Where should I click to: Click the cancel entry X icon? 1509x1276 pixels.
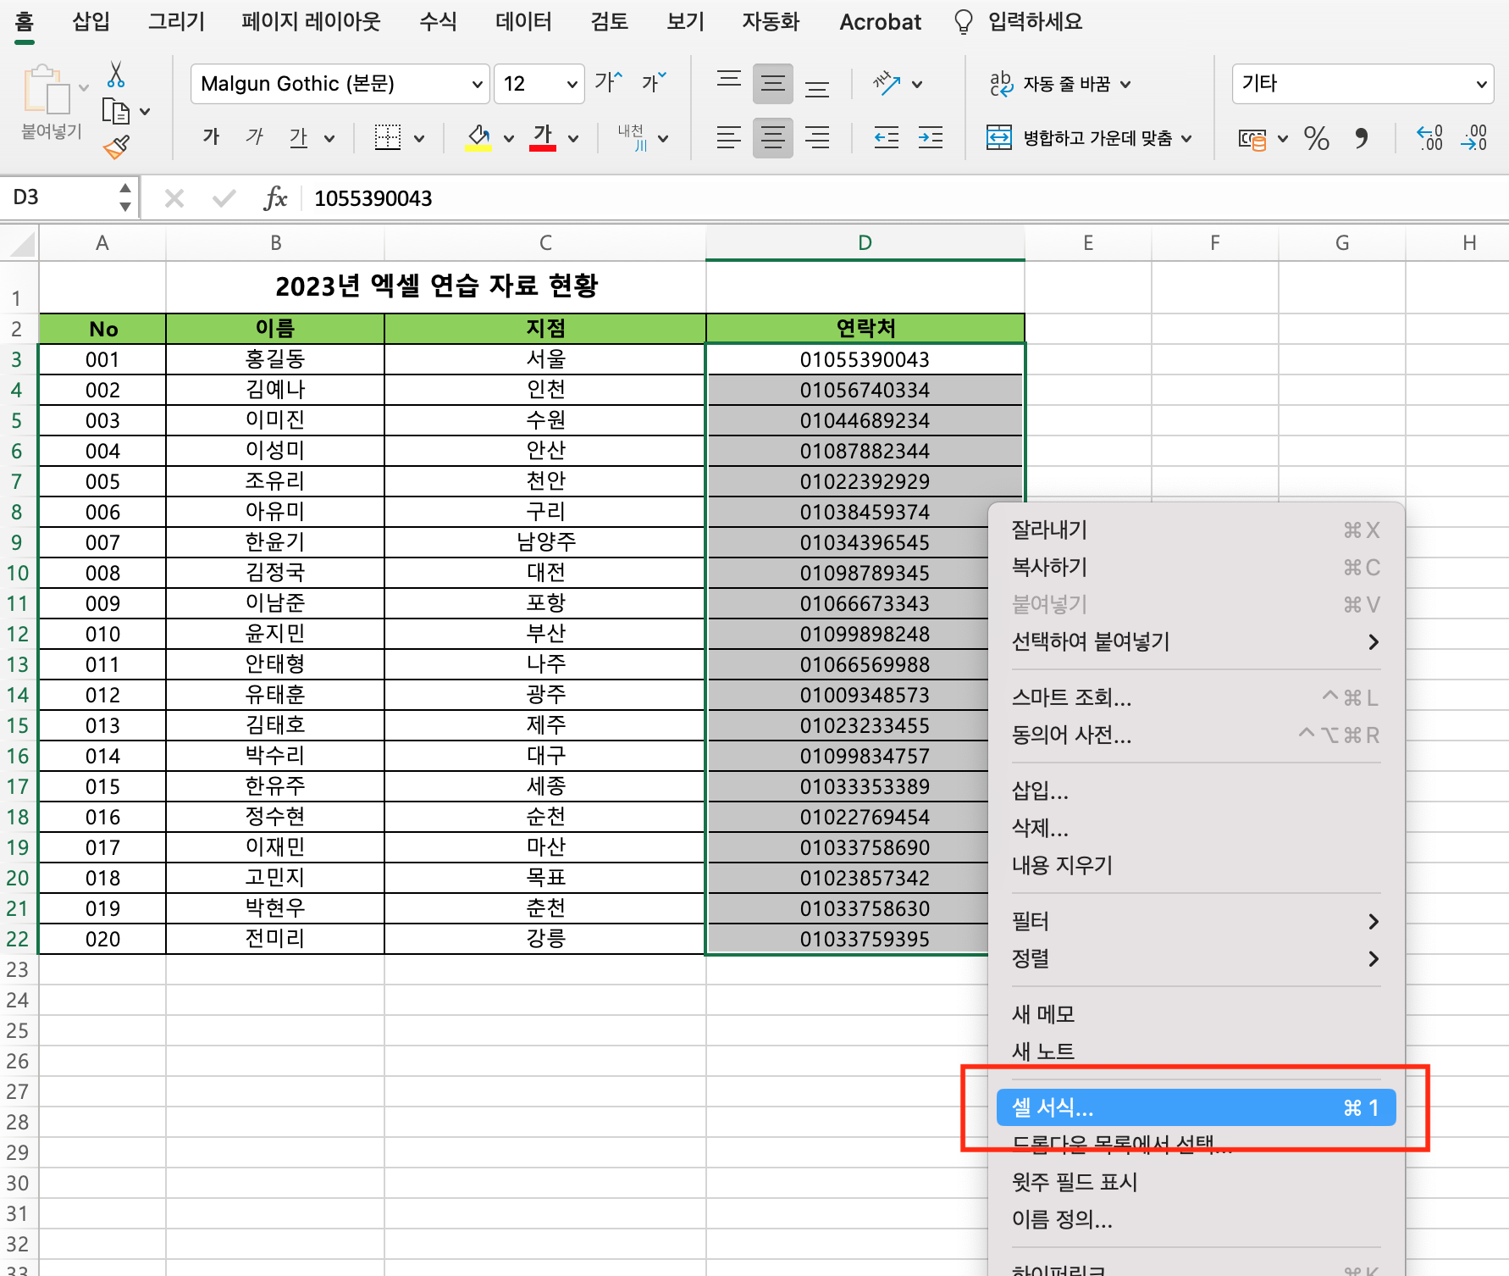pyautogui.click(x=174, y=198)
